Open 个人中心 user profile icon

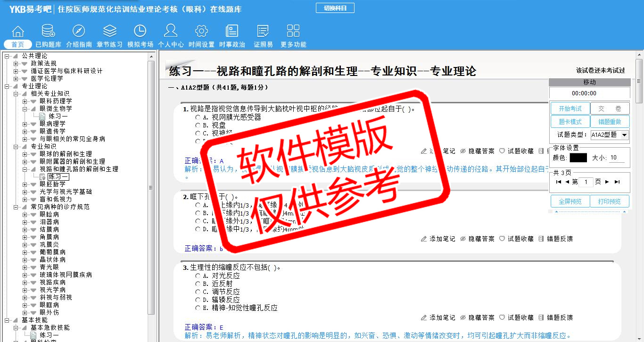pyautogui.click(x=171, y=32)
